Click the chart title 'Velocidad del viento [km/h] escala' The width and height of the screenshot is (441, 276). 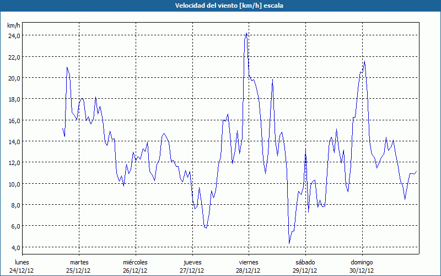[x=220, y=6]
